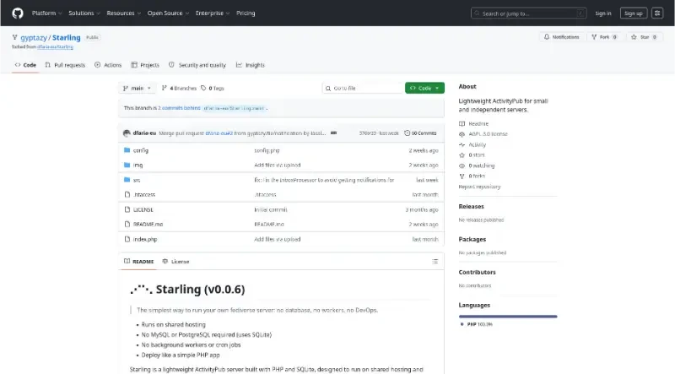Open the main branch selector dropdown

click(x=137, y=89)
